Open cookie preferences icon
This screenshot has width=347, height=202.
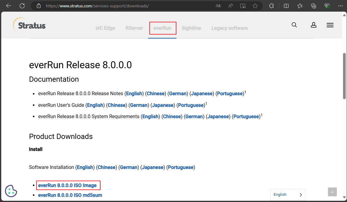[11, 191]
